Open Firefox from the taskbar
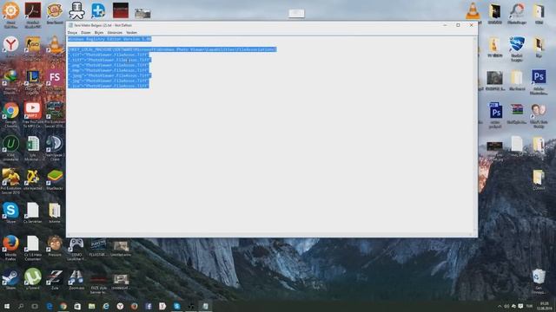 pos(134,306)
